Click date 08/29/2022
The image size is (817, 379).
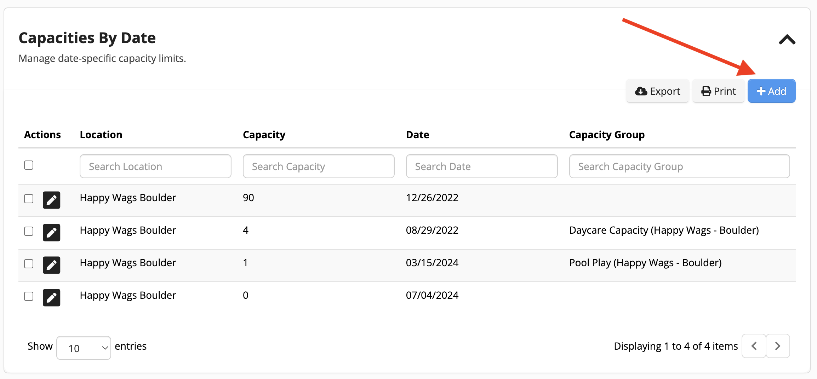pyautogui.click(x=432, y=230)
